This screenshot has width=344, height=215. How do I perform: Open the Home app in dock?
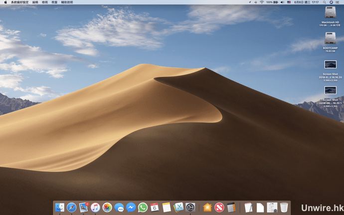[207, 208]
